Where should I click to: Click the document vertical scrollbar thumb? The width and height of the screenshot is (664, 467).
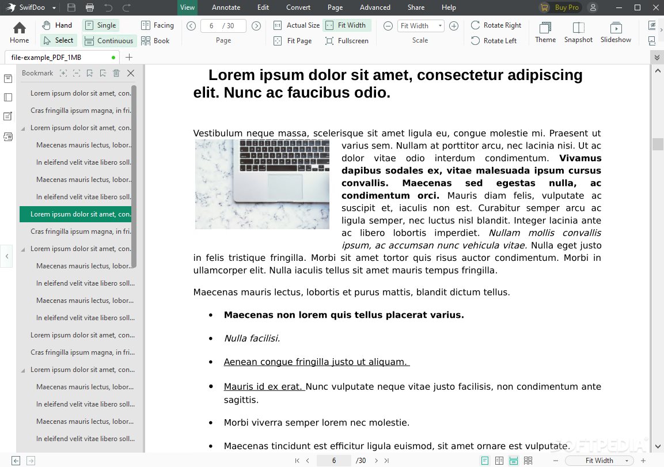pyautogui.click(x=657, y=144)
